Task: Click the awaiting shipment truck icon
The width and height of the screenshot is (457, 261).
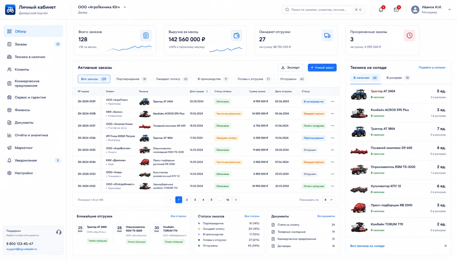Action: (x=327, y=36)
